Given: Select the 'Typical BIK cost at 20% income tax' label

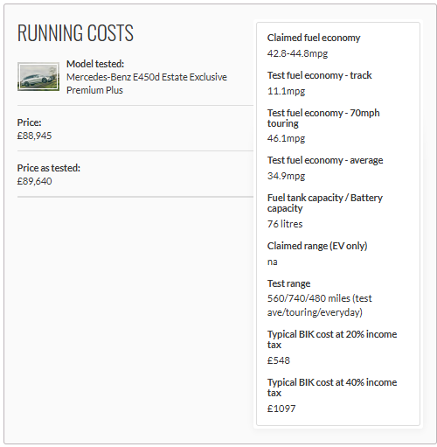Looking at the screenshot, I should point(332,339).
